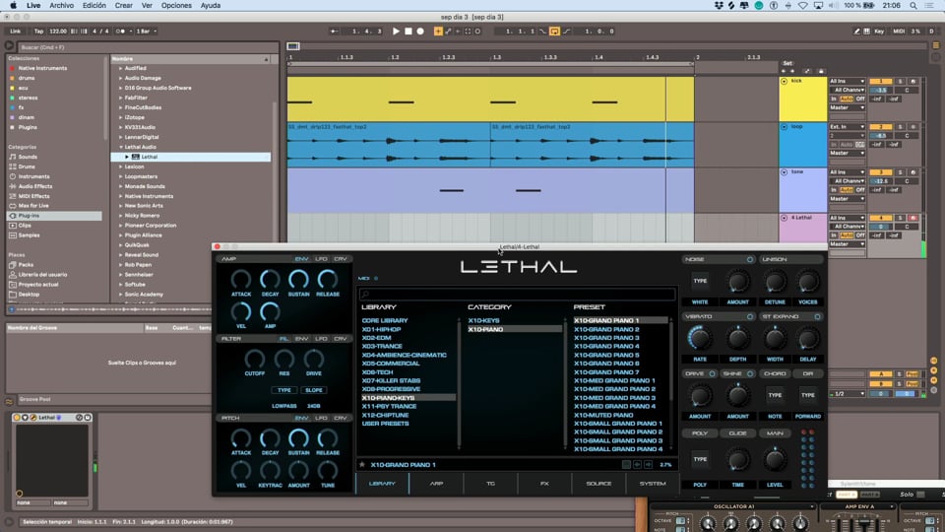The image size is (945, 532).
Task: Switch to the SYSTEM tab in Lethal
Action: tap(652, 484)
